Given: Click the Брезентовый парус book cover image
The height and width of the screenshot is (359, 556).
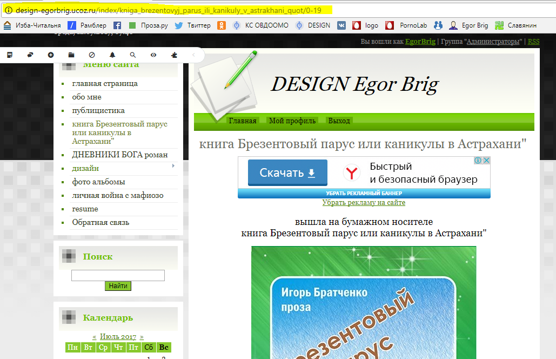Looking at the screenshot, I should (x=364, y=303).
